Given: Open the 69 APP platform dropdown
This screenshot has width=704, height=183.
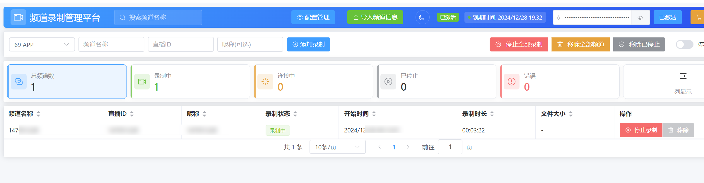Looking at the screenshot, I should (42, 44).
